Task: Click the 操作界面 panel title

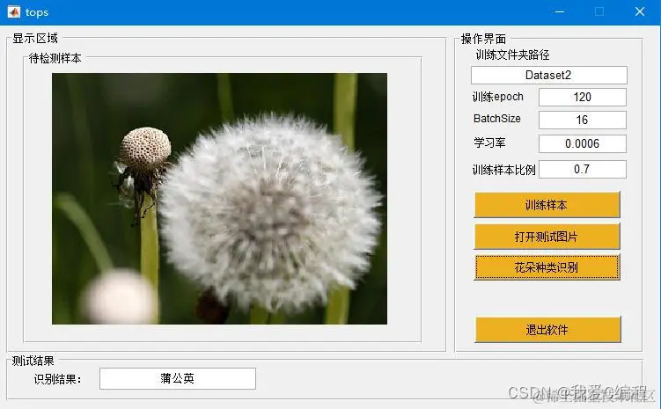Action: click(483, 39)
